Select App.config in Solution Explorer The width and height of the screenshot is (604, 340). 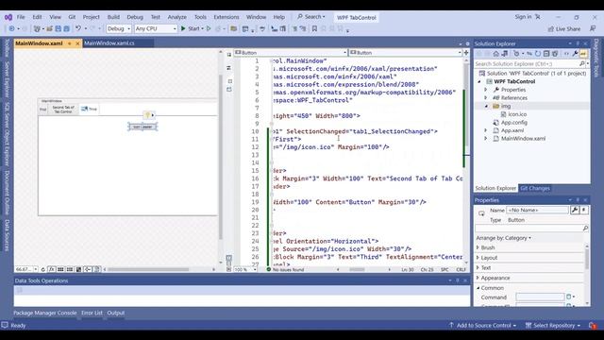(x=513, y=122)
